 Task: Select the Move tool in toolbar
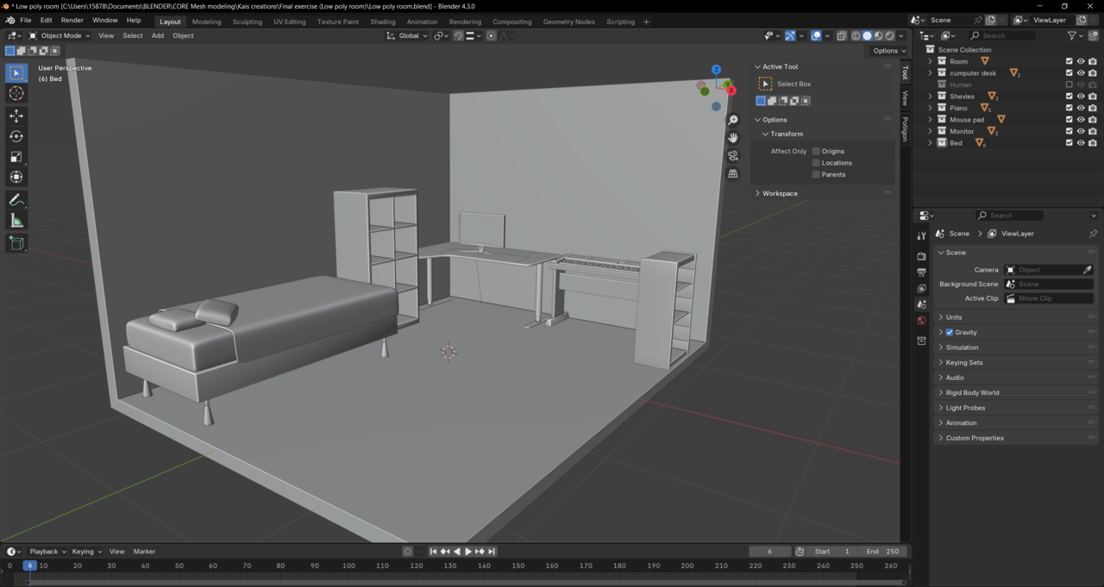tap(16, 116)
